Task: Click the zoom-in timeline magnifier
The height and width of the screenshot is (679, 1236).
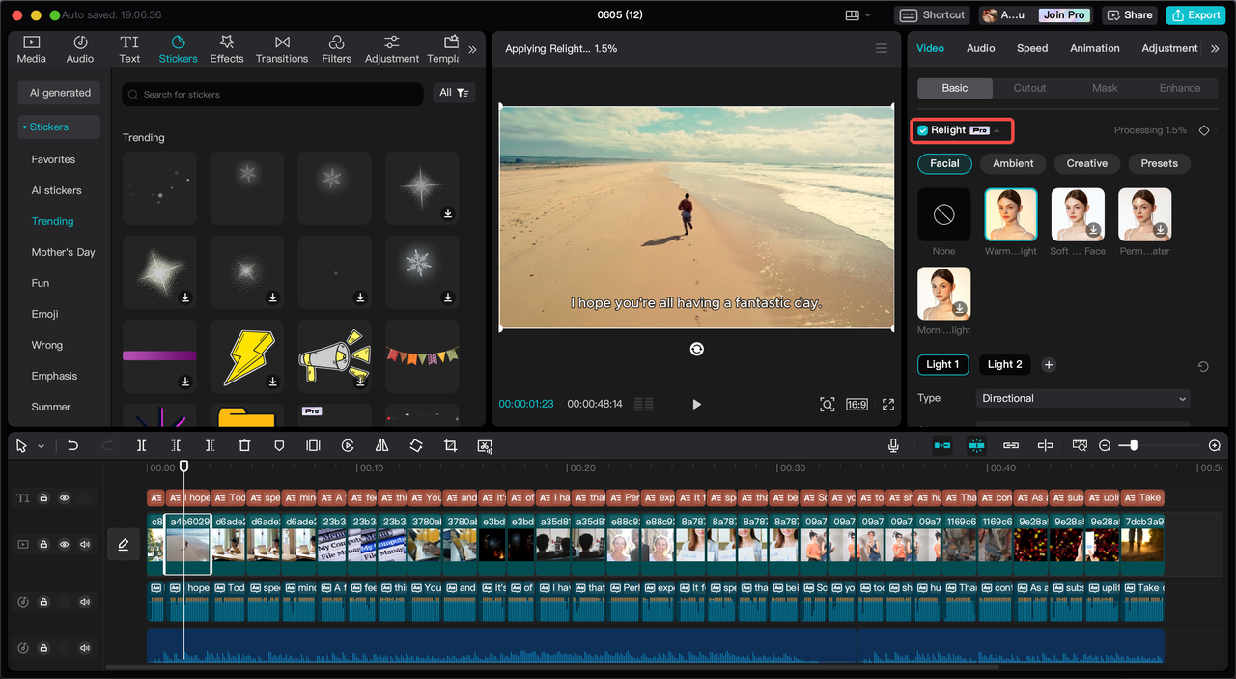Action: tap(1214, 445)
